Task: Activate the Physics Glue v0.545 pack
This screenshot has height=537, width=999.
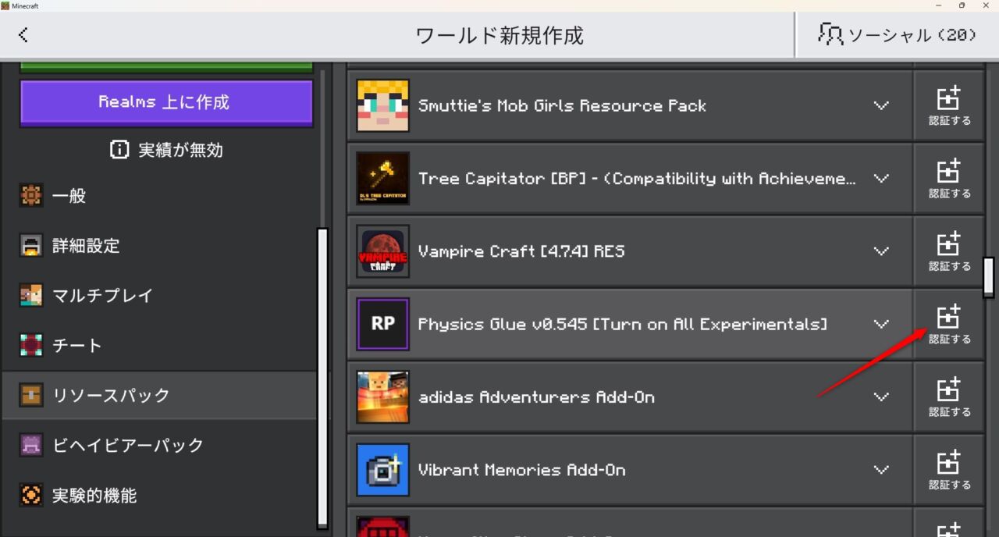Action: [x=949, y=324]
